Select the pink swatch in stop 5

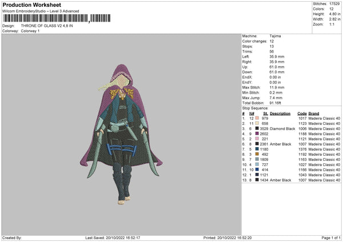point(257,139)
